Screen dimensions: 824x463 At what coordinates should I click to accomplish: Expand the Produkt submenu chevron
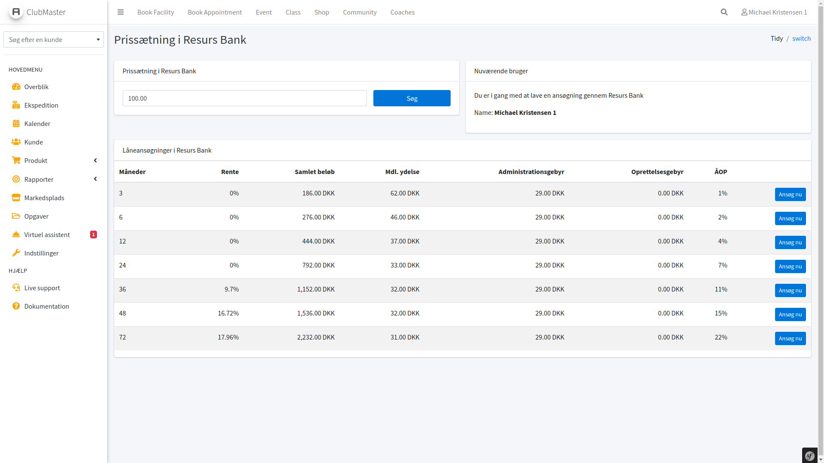point(95,160)
